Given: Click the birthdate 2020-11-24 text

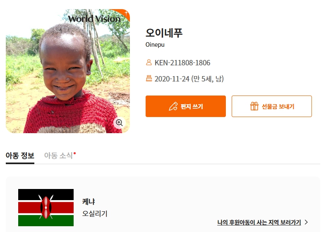Looking at the screenshot, I should point(172,79).
